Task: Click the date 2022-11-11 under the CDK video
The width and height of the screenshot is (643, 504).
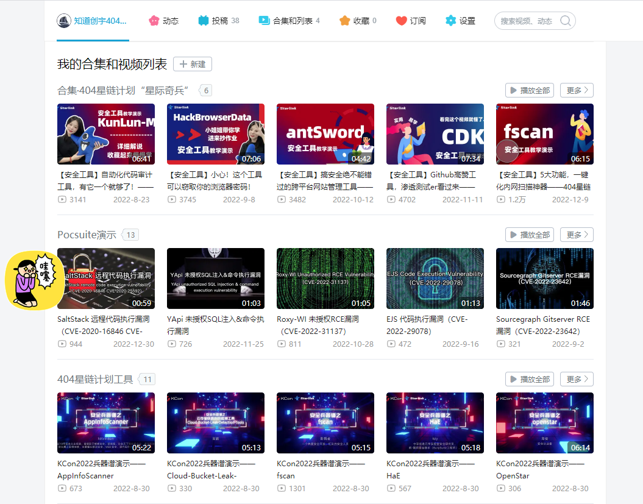Action: tap(463, 199)
